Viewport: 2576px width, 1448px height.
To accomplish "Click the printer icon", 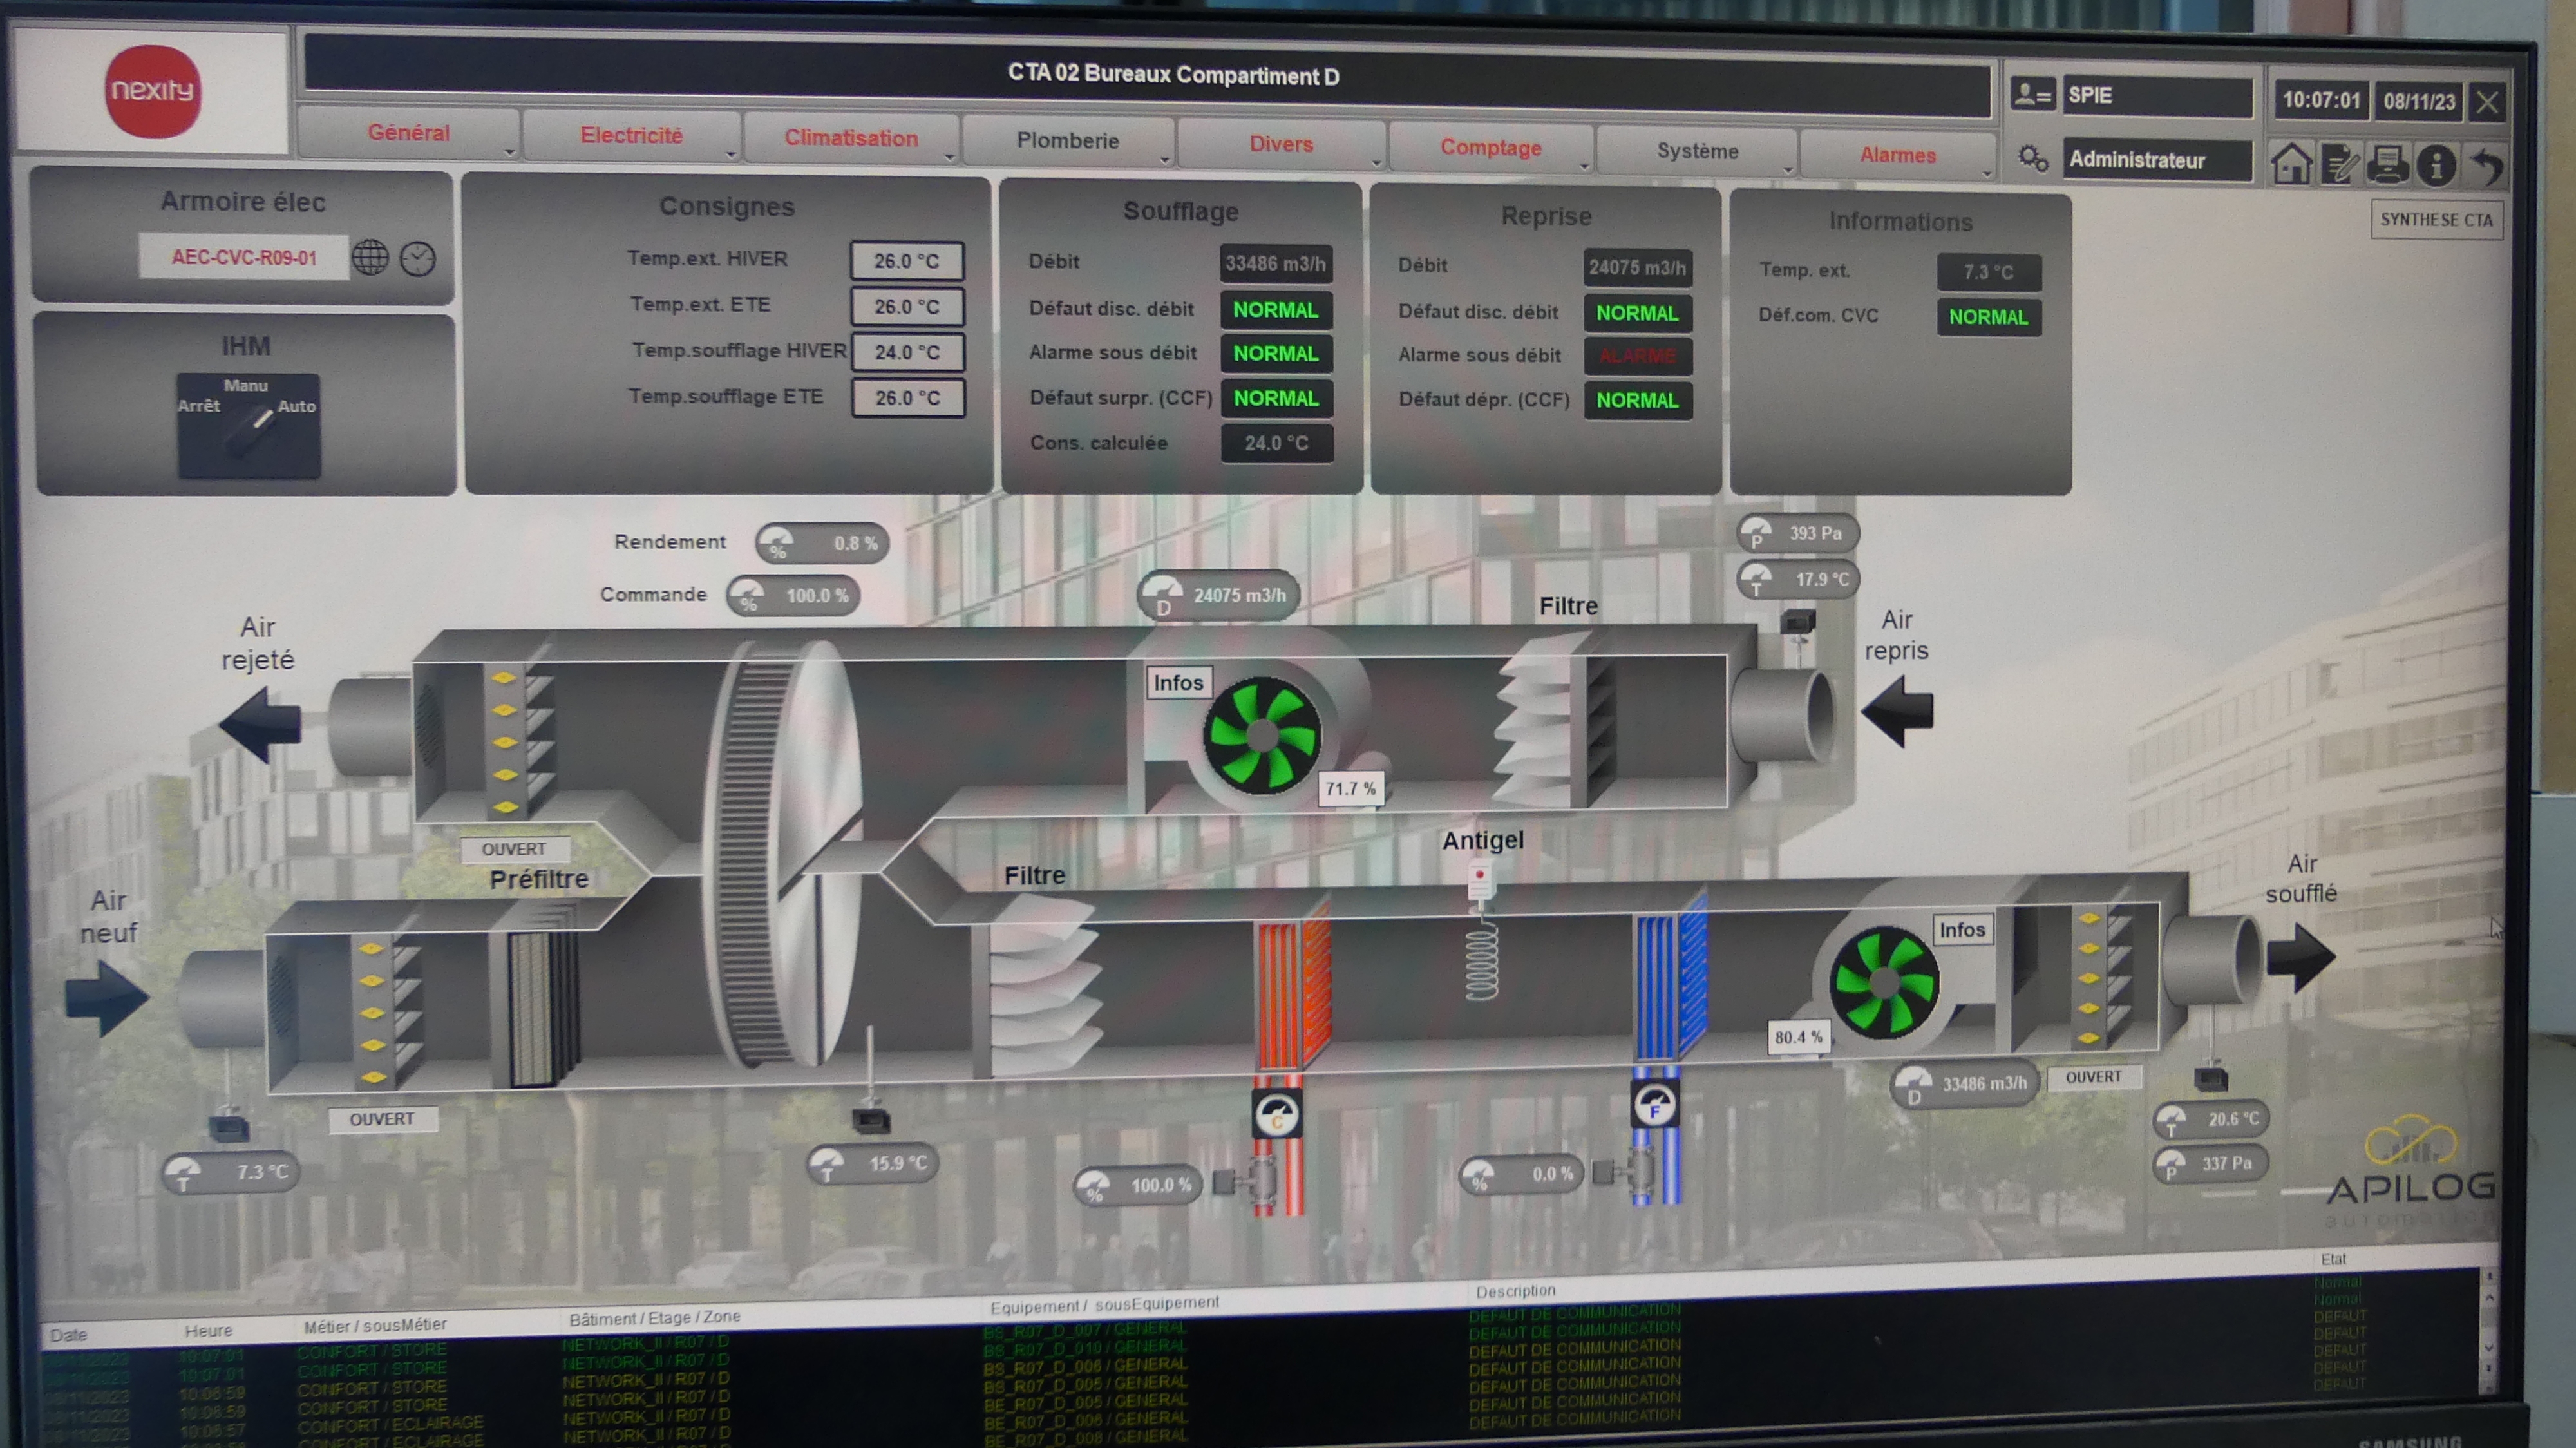I will click(2388, 164).
